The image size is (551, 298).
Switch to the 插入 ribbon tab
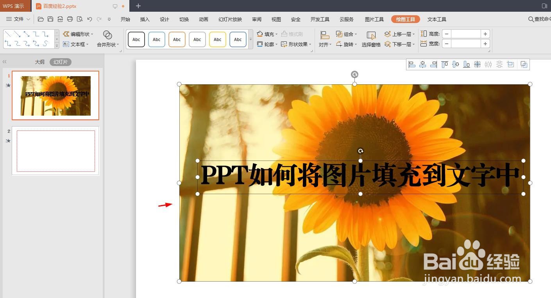pyautogui.click(x=145, y=19)
